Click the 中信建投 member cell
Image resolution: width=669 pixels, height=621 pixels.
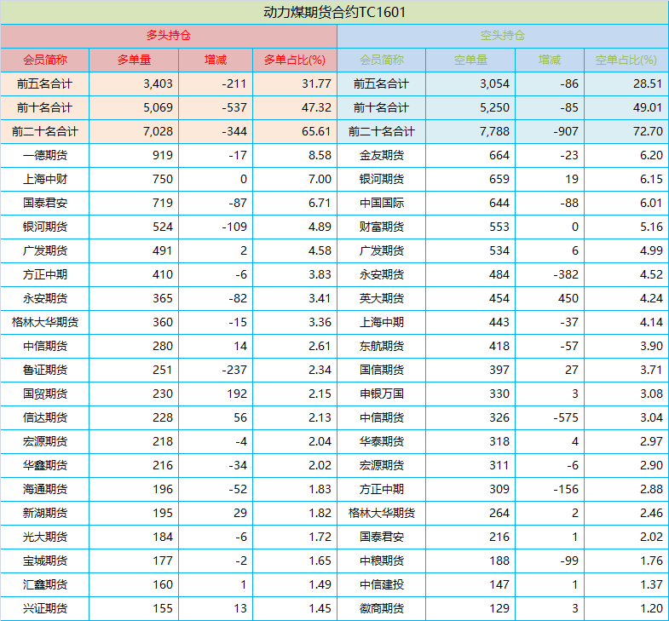tap(382, 584)
